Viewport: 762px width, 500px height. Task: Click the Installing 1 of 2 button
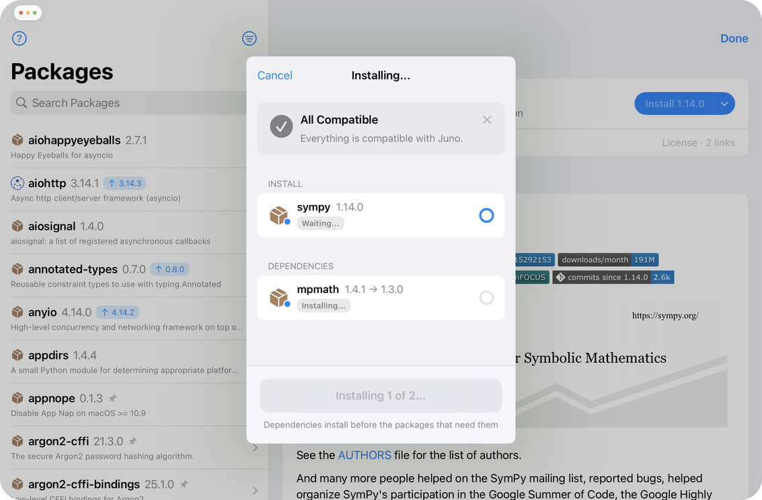(381, 396)
